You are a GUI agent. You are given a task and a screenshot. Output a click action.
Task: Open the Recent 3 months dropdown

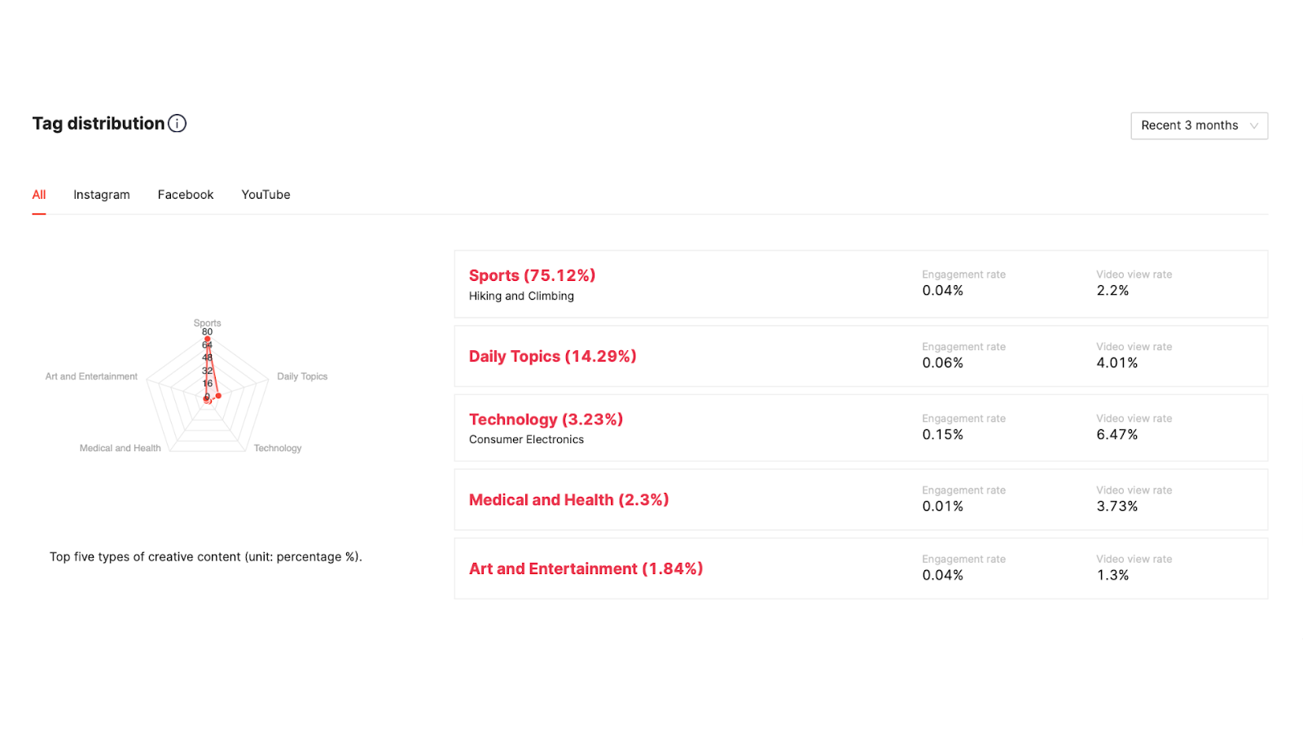click(x=1199, y=125)
